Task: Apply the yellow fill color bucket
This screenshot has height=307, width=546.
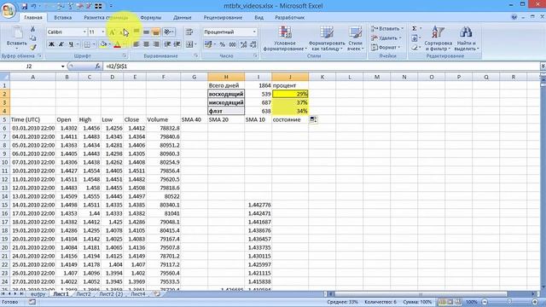Action: [x=102, y=44]
